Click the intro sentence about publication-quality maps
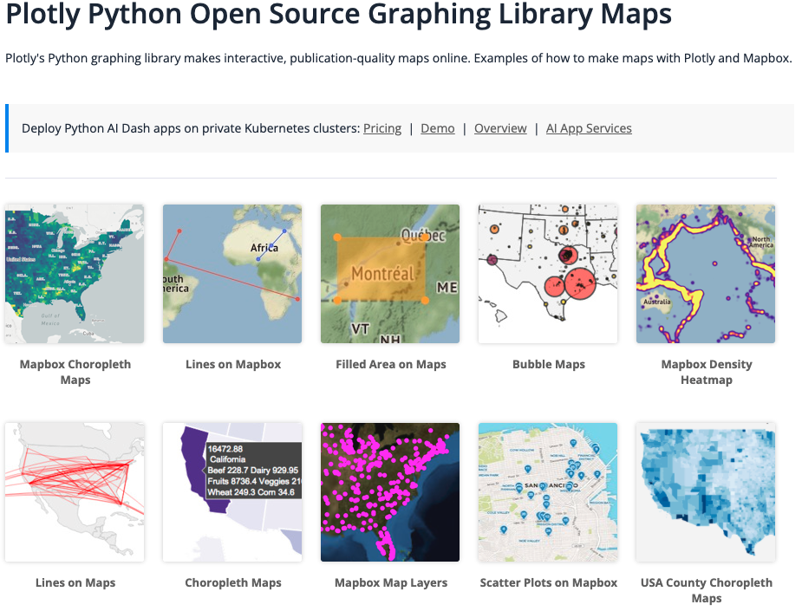 click(399, 58)
